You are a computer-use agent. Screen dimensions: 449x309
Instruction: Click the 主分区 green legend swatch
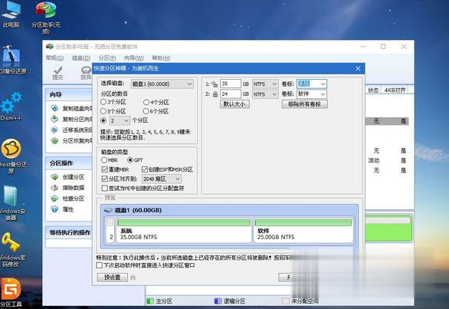pos(150,301)
